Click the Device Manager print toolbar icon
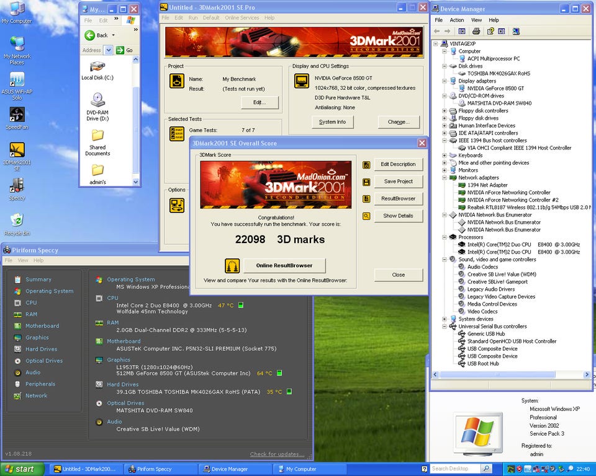The height and width of the screenshot is (476, 596). [476, 31]
